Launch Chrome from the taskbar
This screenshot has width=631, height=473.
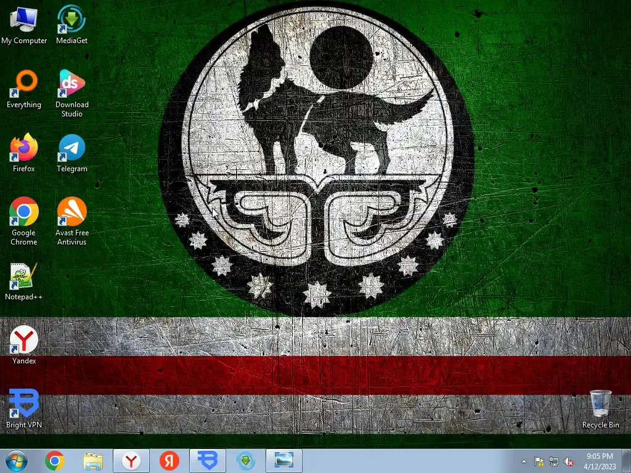point(55,461)
